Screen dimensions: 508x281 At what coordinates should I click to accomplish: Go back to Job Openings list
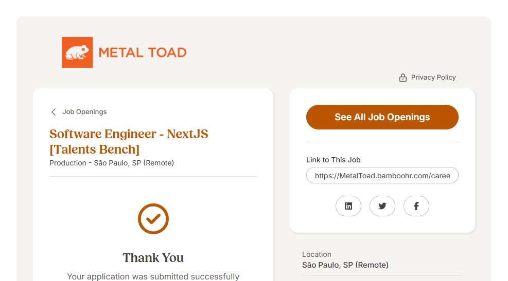pos(84,112)
